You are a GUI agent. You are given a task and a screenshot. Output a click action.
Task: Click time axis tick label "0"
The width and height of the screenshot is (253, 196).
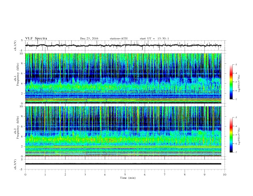click(25, 175)
